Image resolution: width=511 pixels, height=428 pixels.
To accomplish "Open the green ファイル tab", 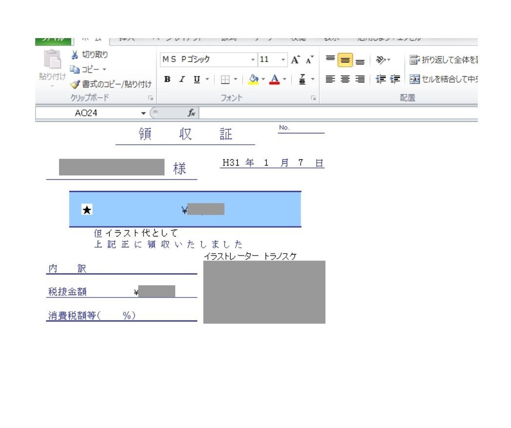I will [53, 41].
